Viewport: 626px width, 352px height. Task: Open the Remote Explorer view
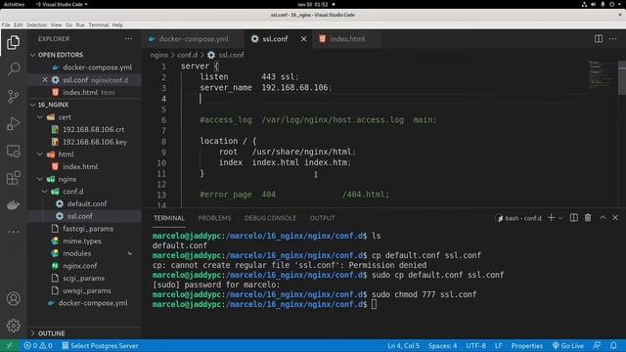point(13,151)
